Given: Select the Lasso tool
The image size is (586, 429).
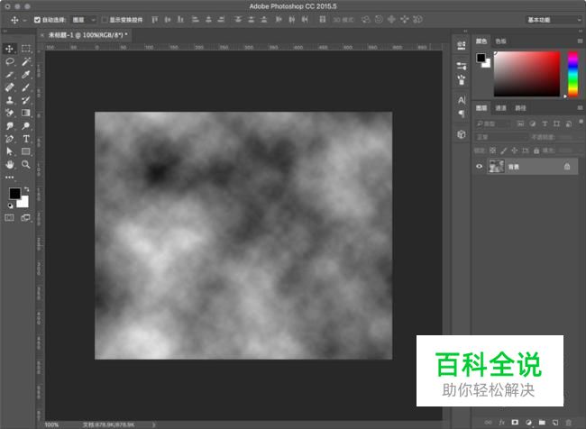Looking at the screenshot, I should pos(9,61).
